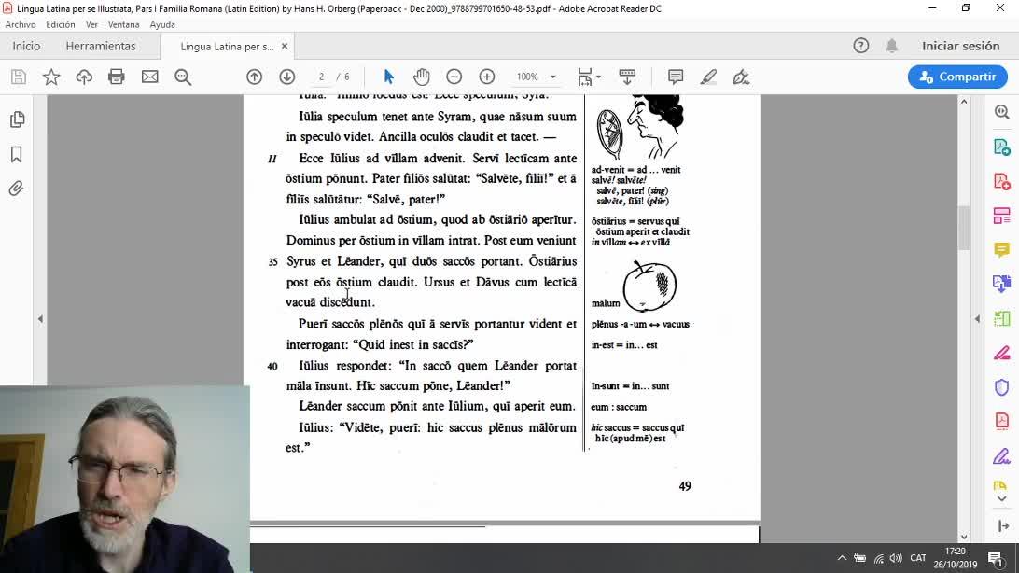The image size is (1019, 573).
Task: Open the page thumbnails panel
Action: (17, 119)
